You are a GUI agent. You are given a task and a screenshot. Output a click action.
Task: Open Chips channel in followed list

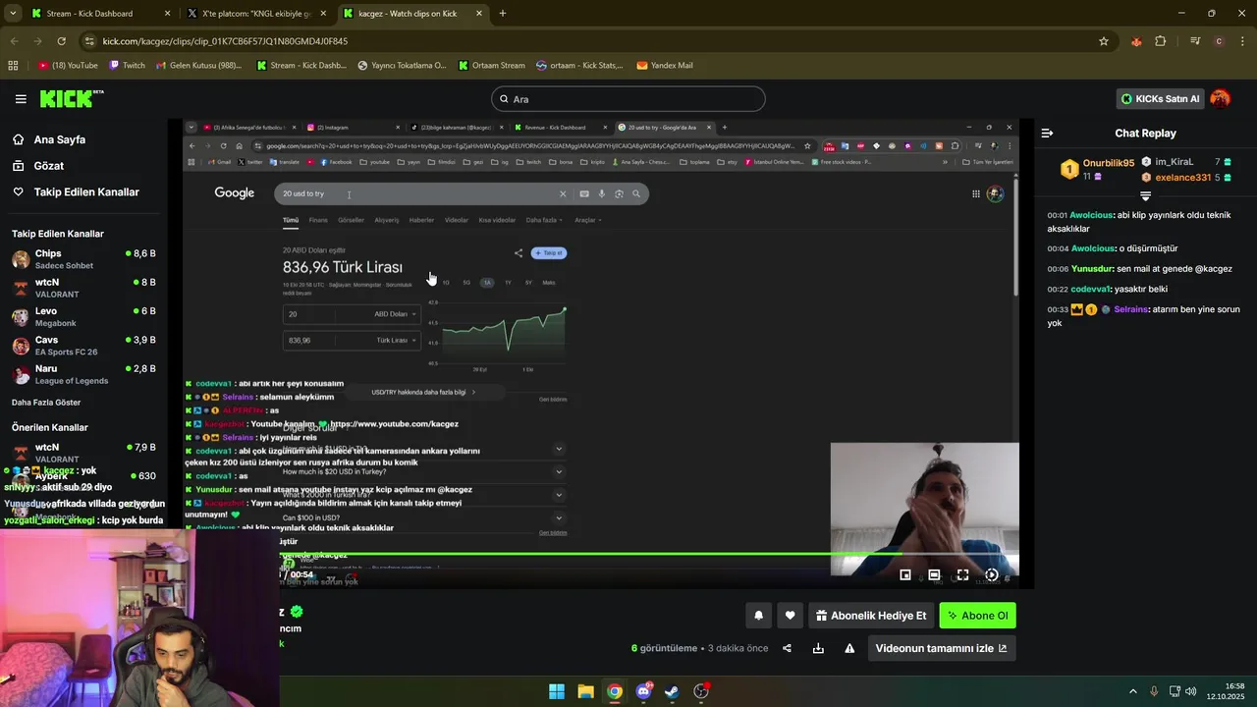(x=84, y=259)
